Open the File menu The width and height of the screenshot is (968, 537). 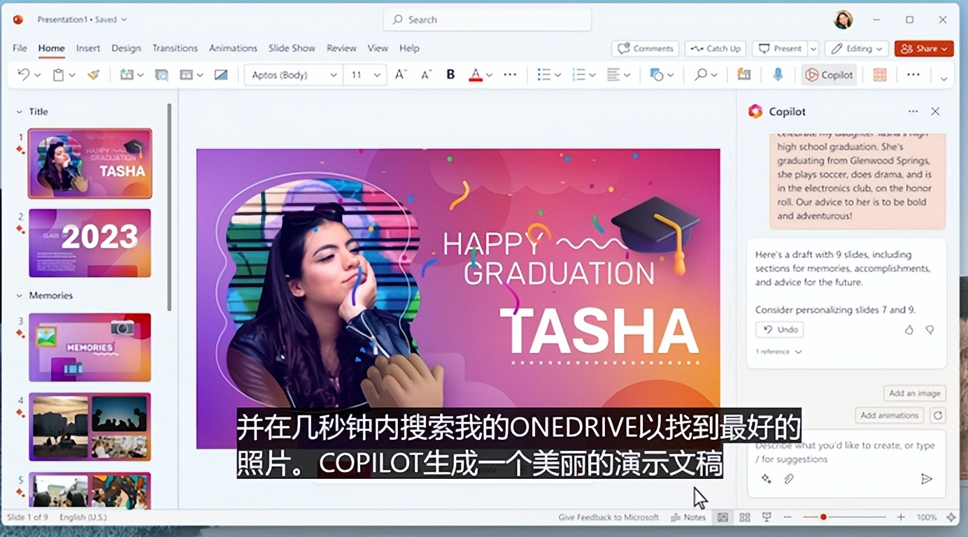click(20, 48)
